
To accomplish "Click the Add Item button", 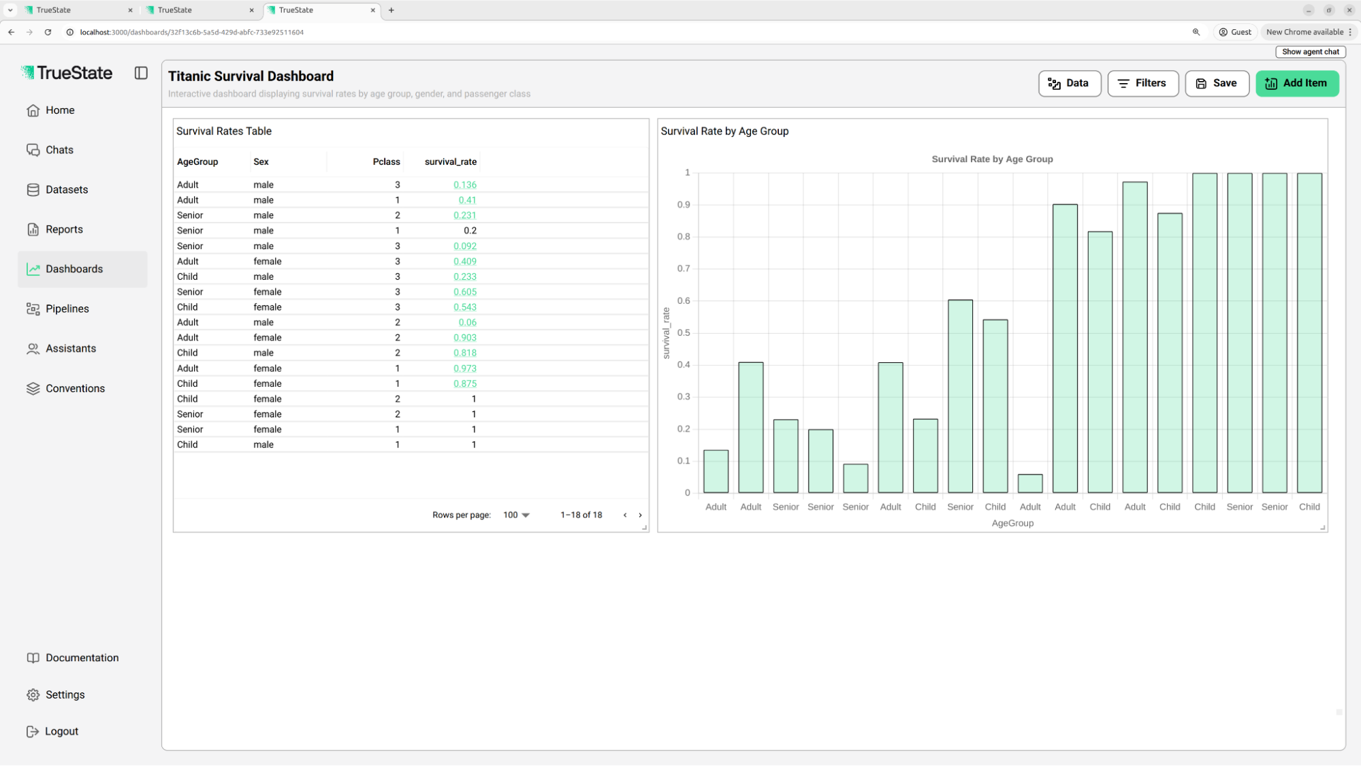I will pos(1296,83).
